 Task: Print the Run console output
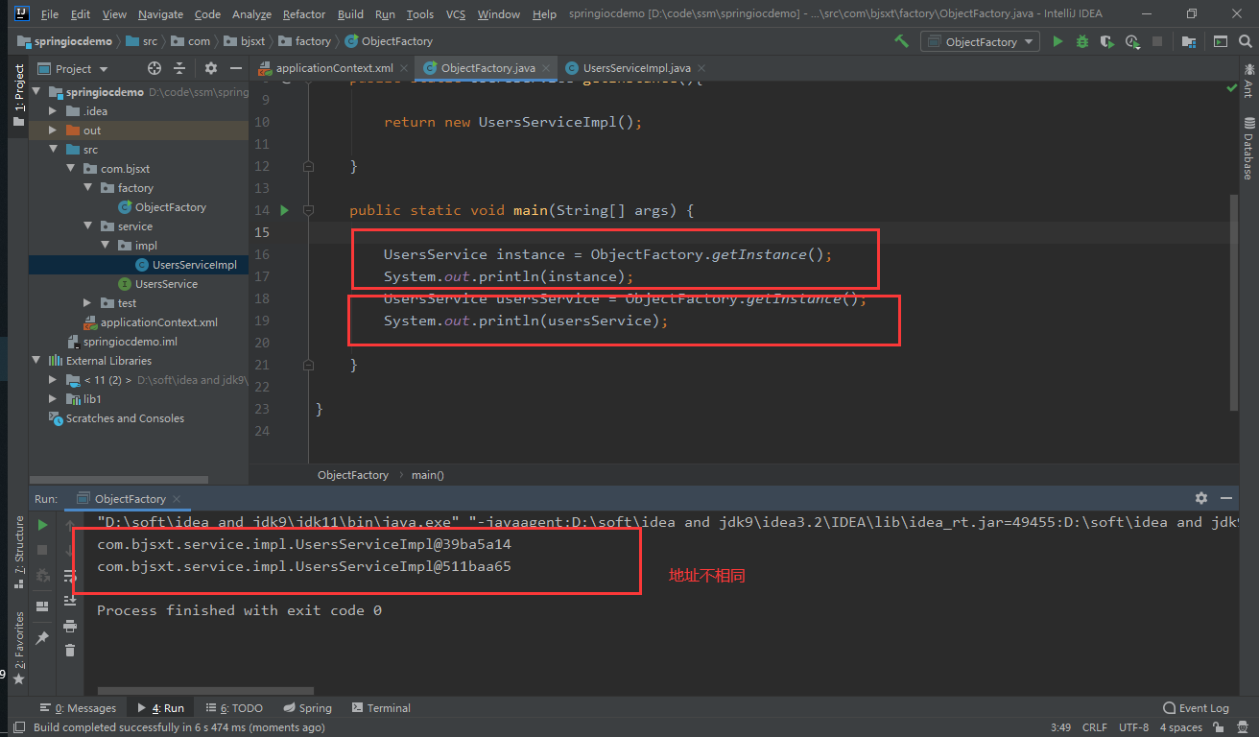(x=70, y=626)
